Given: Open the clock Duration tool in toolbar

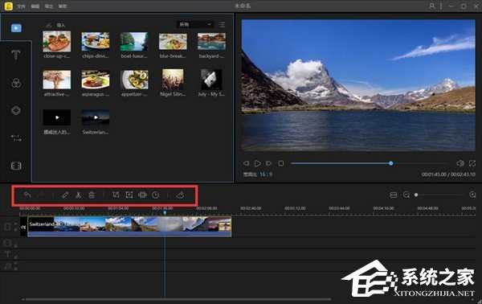Looking at the screenshot, I should tap(156, 195).
